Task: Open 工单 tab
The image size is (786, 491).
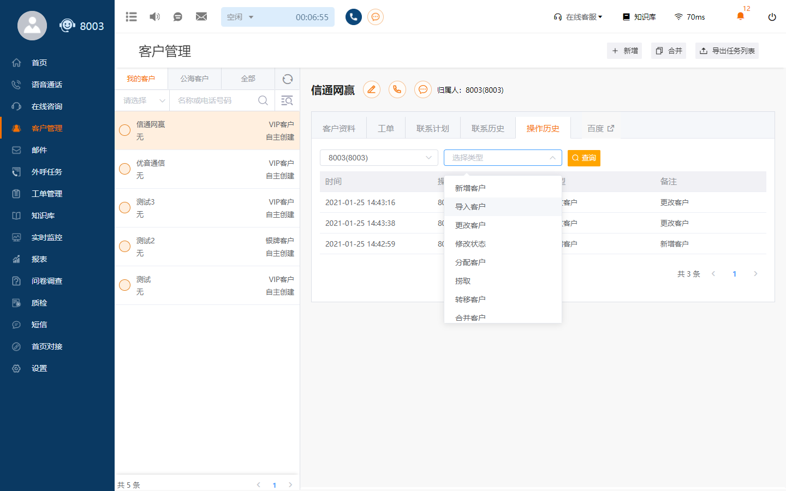Action: pyautogui.click(x=386, y=128)
